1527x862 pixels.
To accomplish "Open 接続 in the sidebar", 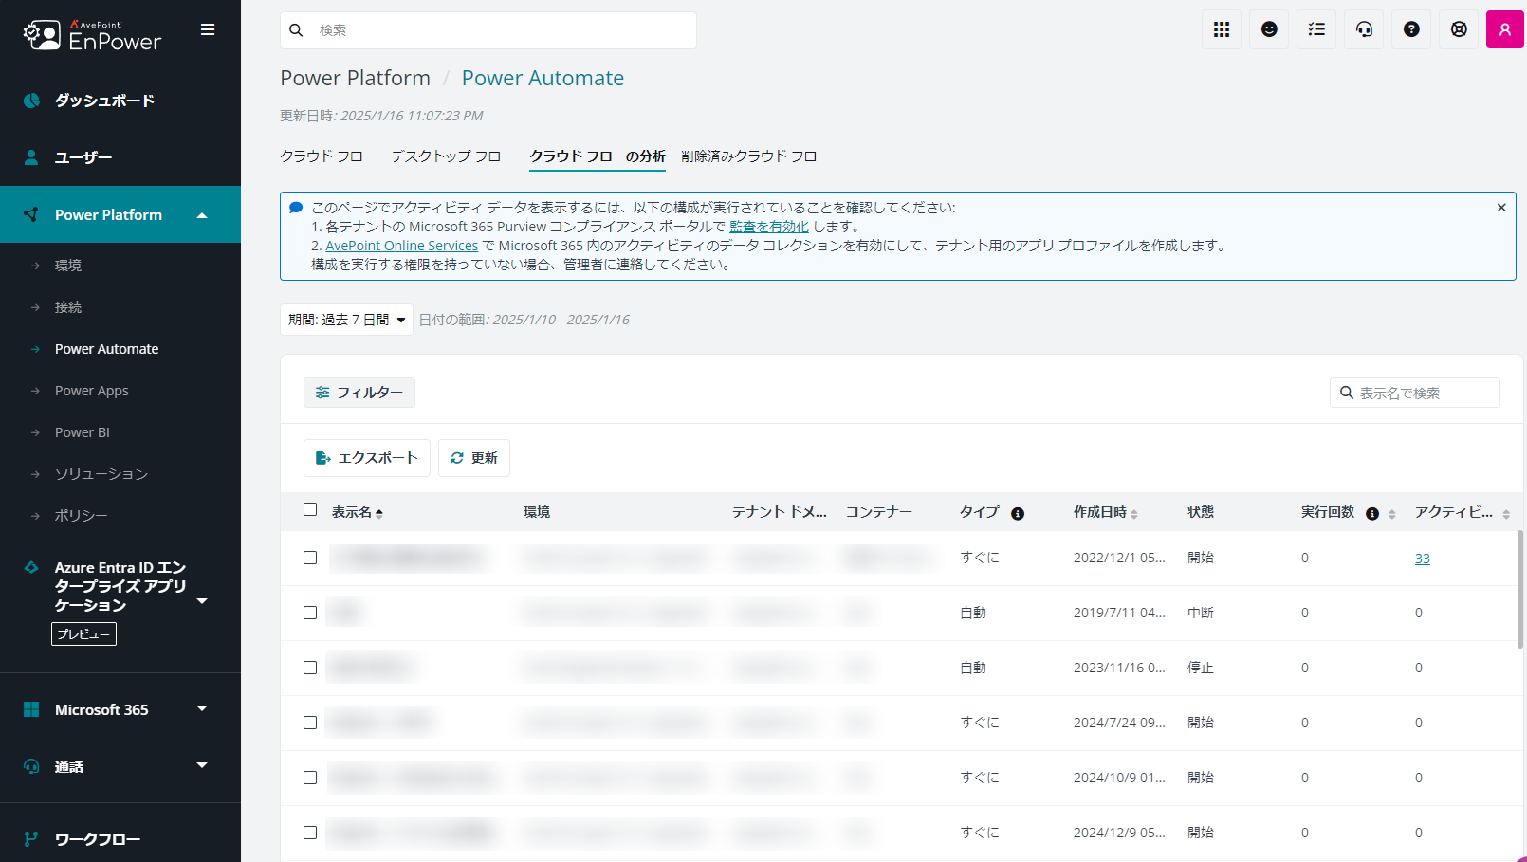I will [68, 307].
